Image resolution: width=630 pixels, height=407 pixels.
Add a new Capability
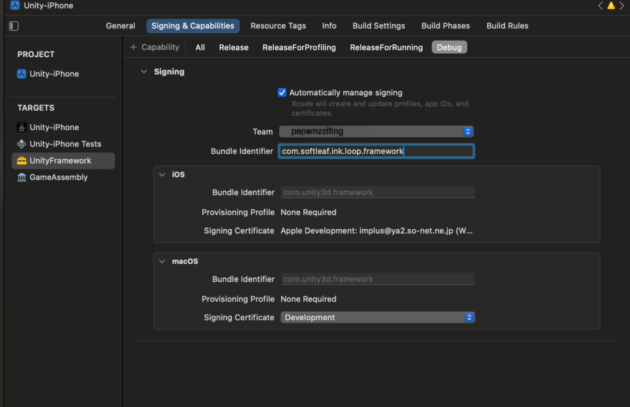pos(154,47)
